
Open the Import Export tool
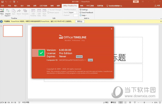coord(8,13)
